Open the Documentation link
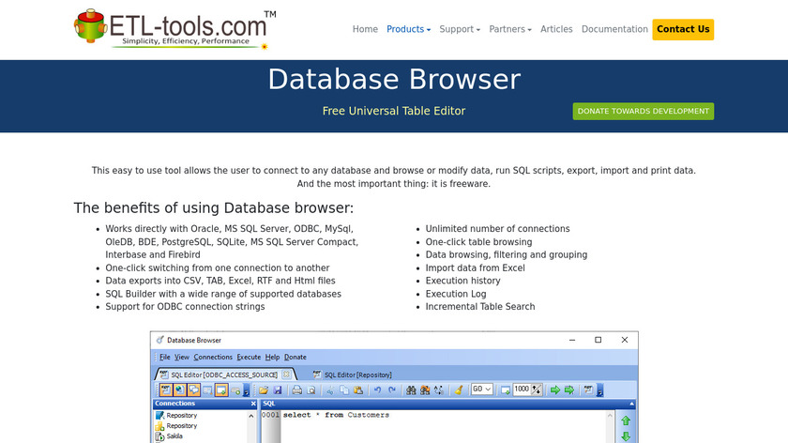 pos(614,29)
